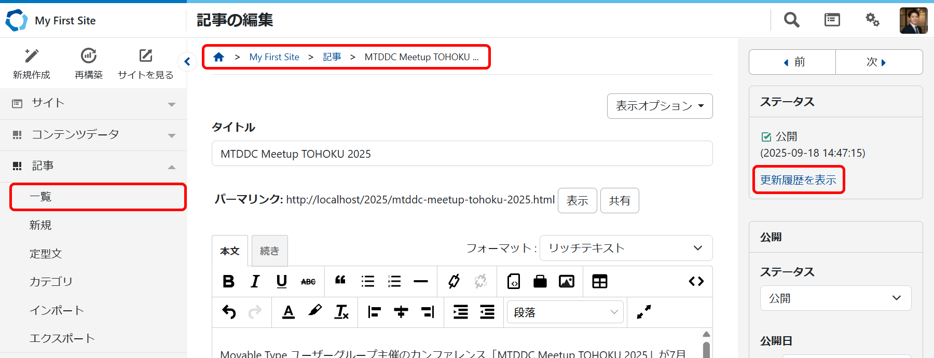The width and height of the screenshot is (934, 358).
Task: Pick the text color tool
Action: point(289,312)
